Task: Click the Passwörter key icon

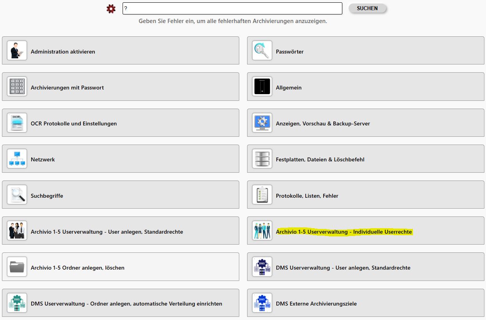Action: (x=262, y=50)
